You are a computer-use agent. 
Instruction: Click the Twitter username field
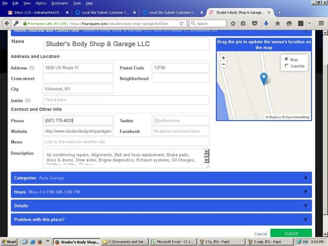point(180,121)
